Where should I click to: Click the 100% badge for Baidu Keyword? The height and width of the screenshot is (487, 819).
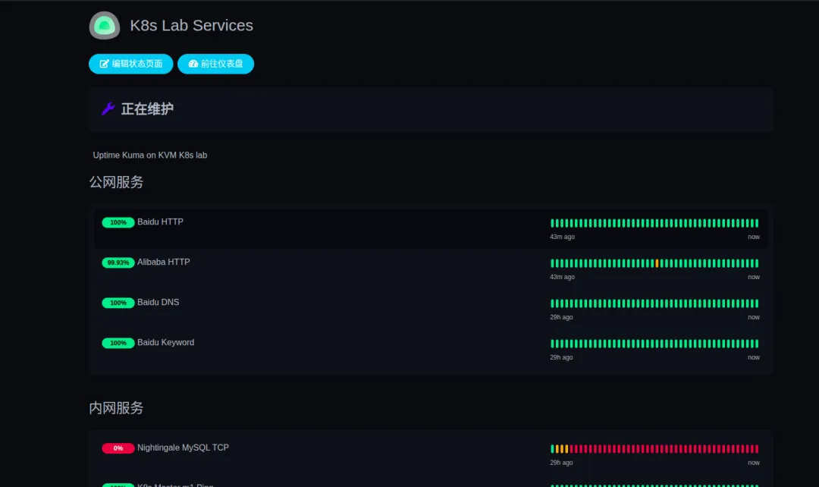[118, 344]
